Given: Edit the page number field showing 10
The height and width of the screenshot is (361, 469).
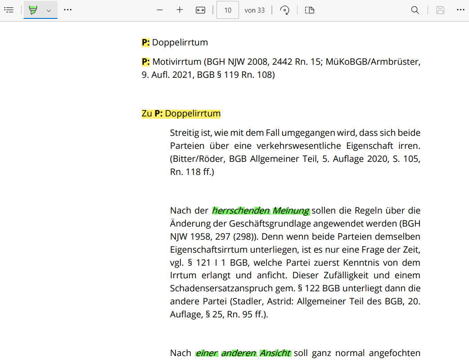Looking at the screenshot, I should tap(227, 10).
